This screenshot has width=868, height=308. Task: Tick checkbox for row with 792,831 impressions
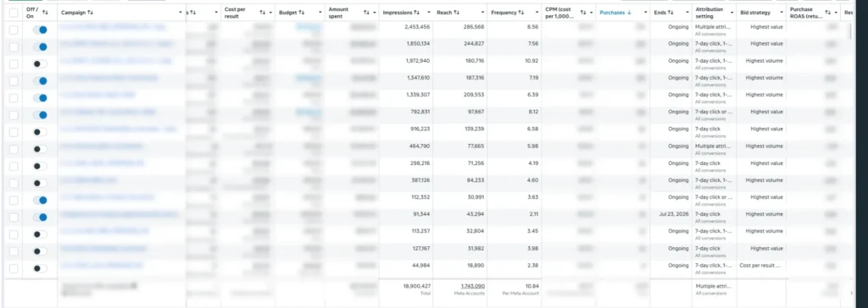(14, 115)
